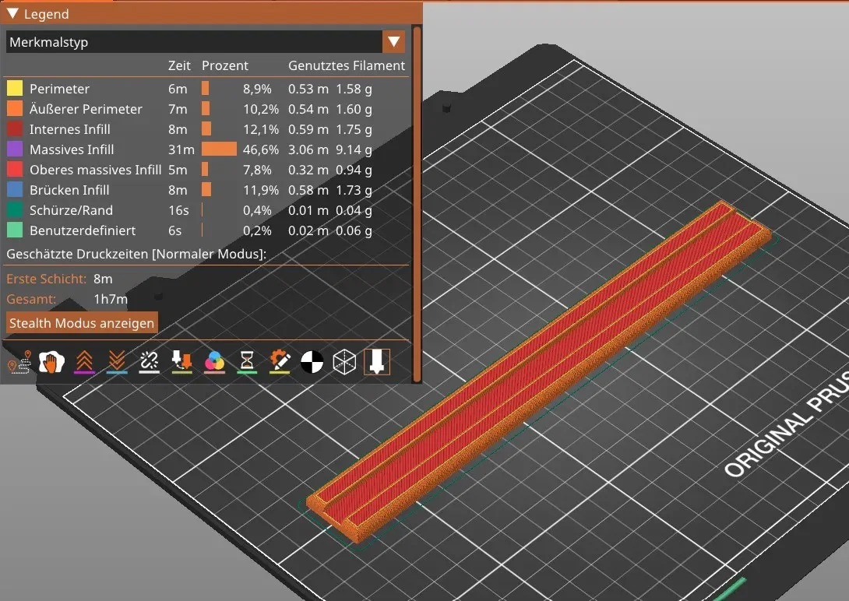849x601 pixels.
Task: Collapse the Legend panel triangle
Action: 12,13
